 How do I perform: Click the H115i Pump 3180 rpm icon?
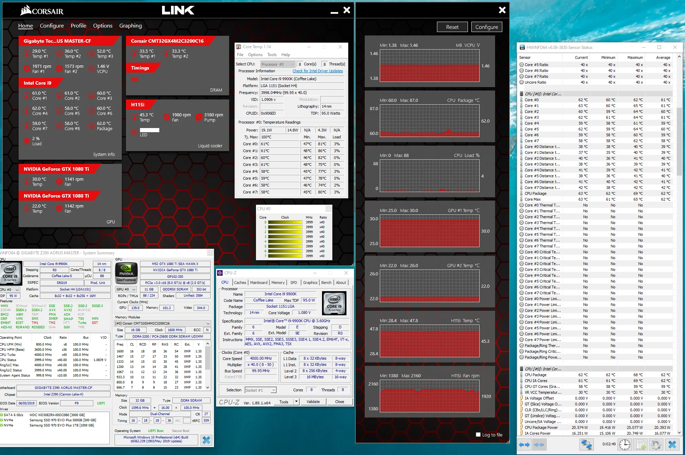(x=199, y=117)
